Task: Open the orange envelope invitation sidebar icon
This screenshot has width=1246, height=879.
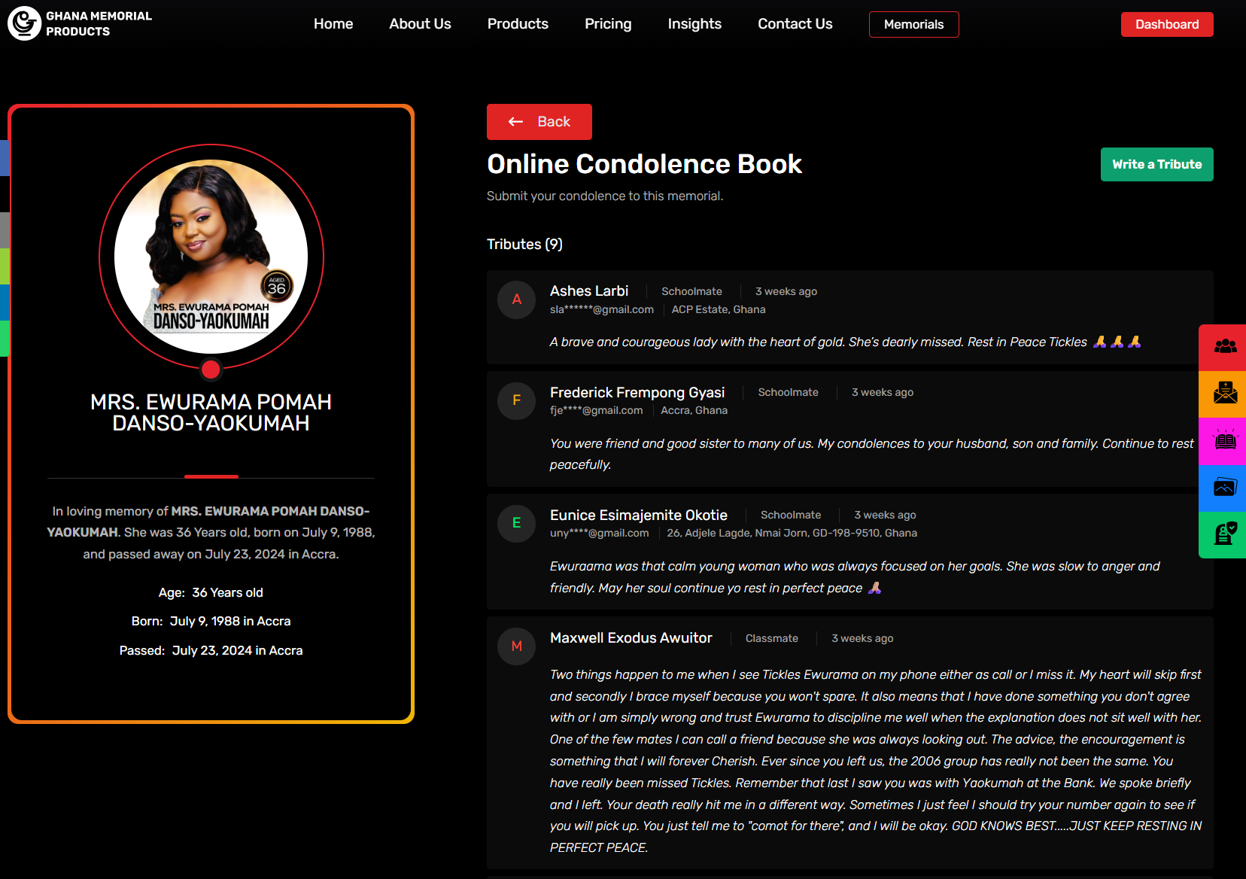Action: click(1223, 394)
